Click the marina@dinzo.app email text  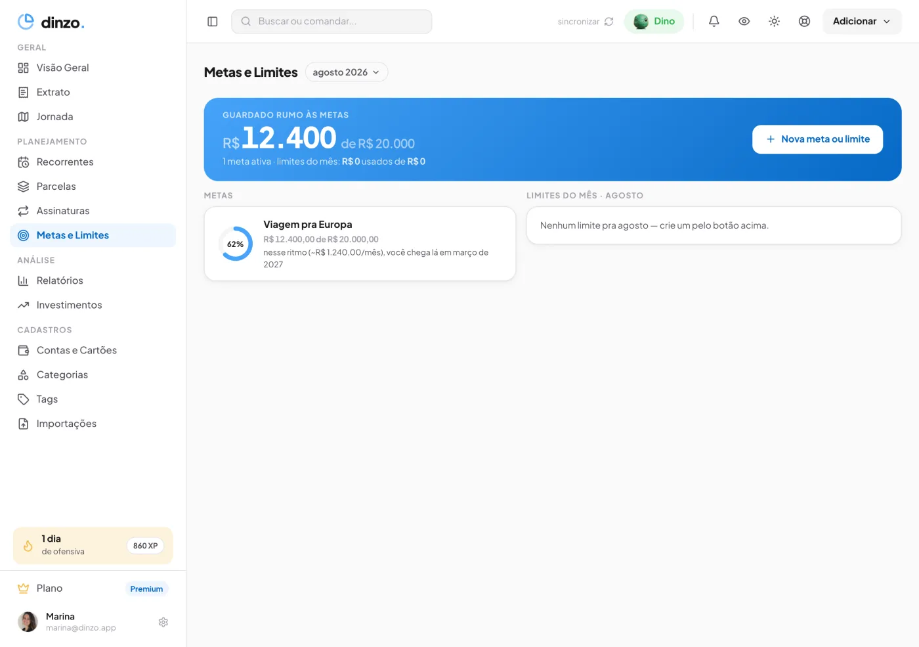coord(81,628)
